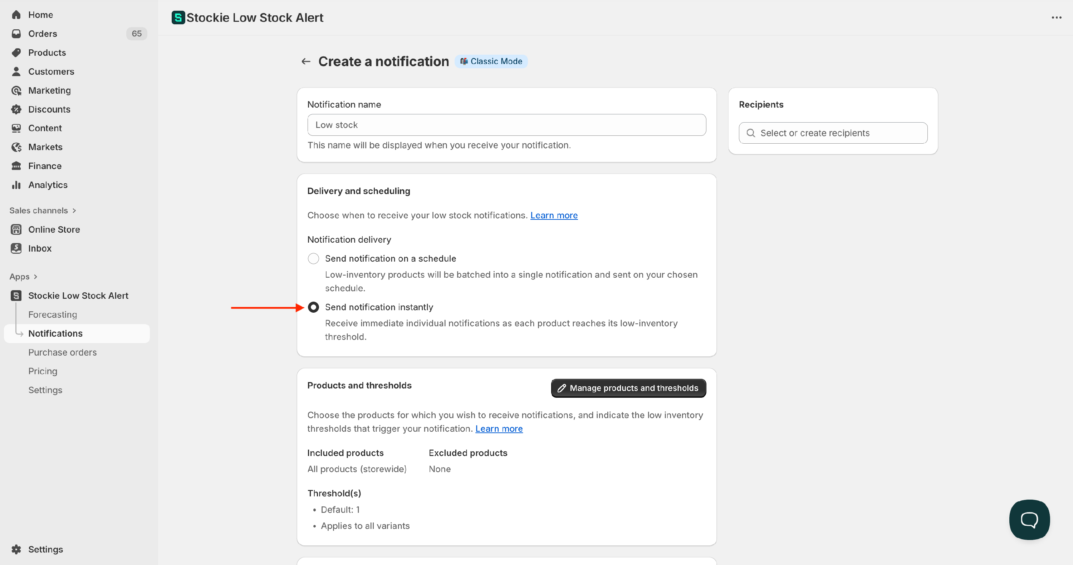Click the Analytics bar chart icon
Screen dimensions: 1073x565
(16, 185)
